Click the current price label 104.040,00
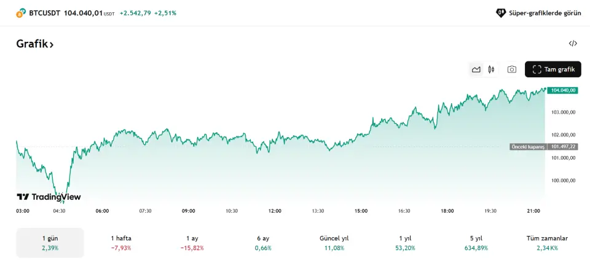 pos(563,90)
